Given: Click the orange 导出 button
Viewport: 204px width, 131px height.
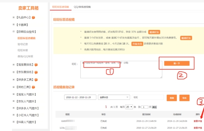Looking at the screenshot, I should pyautogui.click(x=184, y=98).
